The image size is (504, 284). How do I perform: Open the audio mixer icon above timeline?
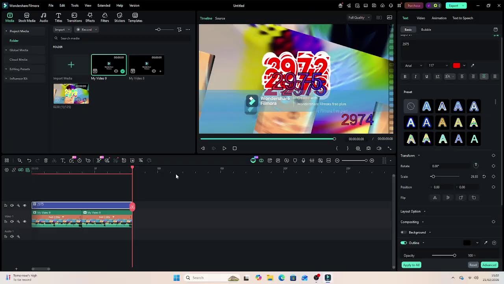coord(312,161)
